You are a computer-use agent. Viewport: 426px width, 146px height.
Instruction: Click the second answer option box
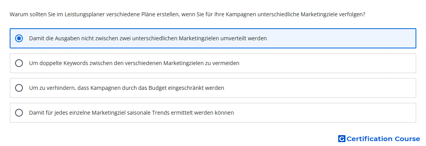pos(213,63)
